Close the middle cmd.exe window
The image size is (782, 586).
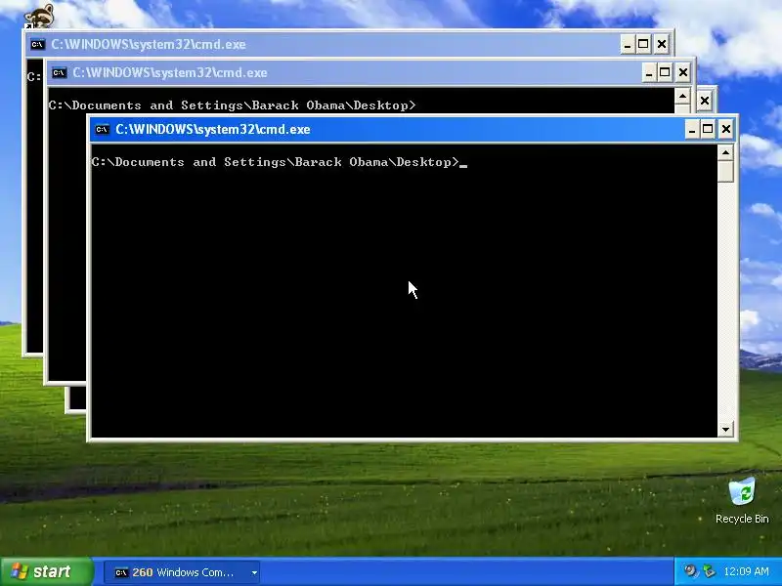(x=683, y=72)
